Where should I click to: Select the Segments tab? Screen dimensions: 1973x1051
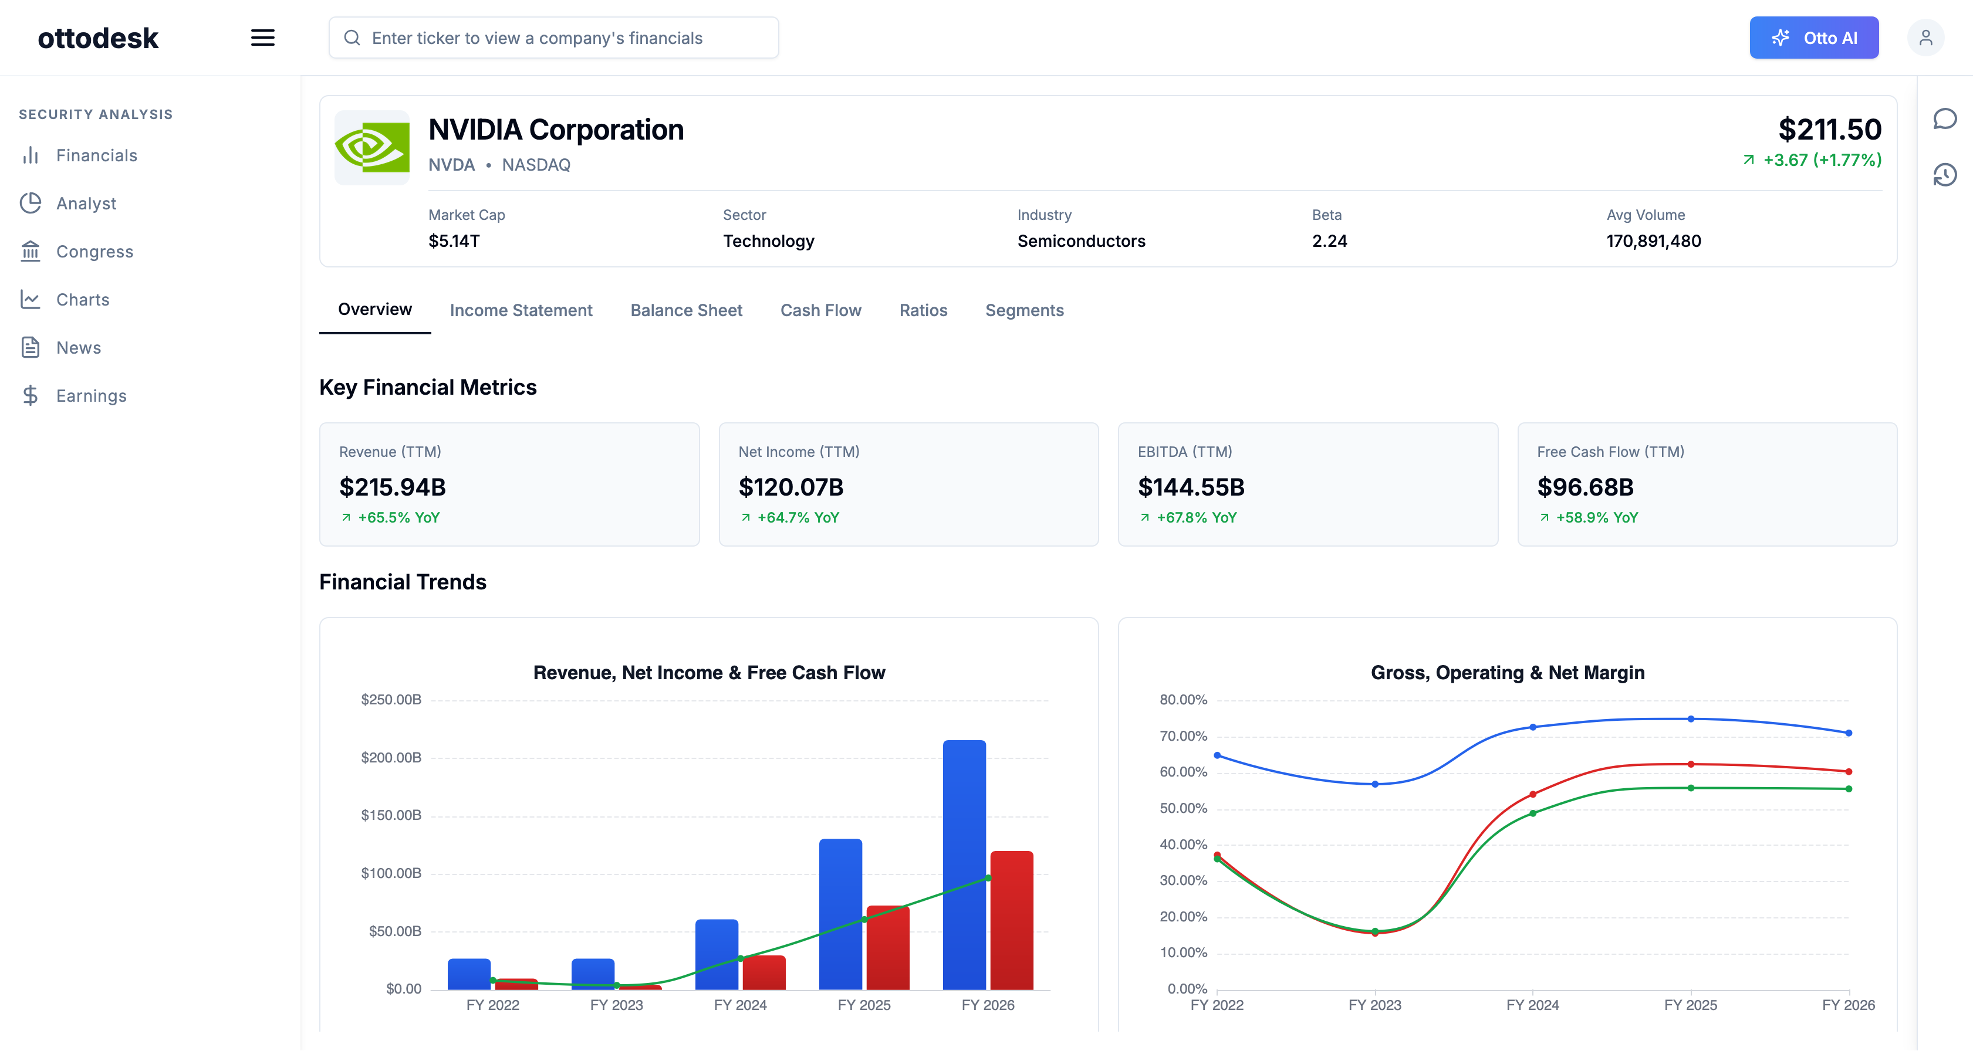[x=1024, y=310]
